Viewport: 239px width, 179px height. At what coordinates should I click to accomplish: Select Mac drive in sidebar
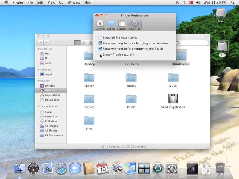[x=51, y=54]
